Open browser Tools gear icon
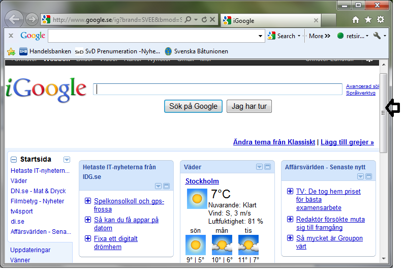Viewport: 405px width, 275px height. 381,20
